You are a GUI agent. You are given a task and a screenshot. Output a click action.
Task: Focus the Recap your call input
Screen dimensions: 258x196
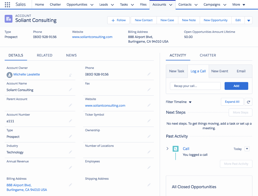(x=195, y=86)
